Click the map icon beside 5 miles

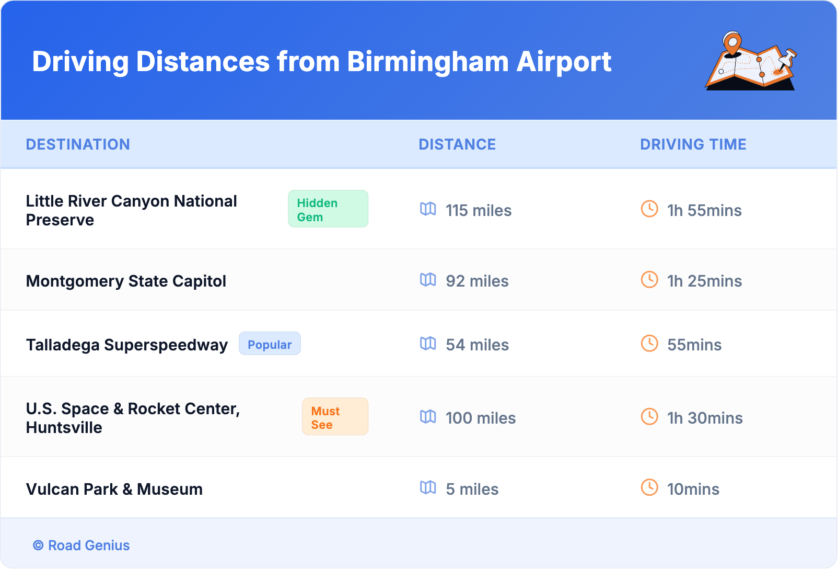tap(428, 488)
